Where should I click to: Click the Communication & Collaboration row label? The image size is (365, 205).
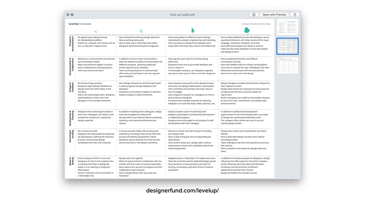coord(71,67)
